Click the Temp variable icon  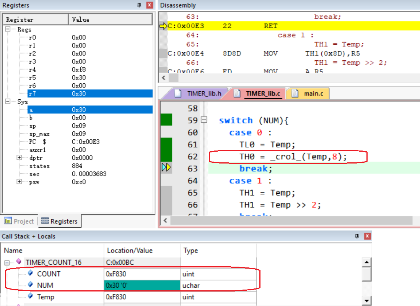(30, 296)
